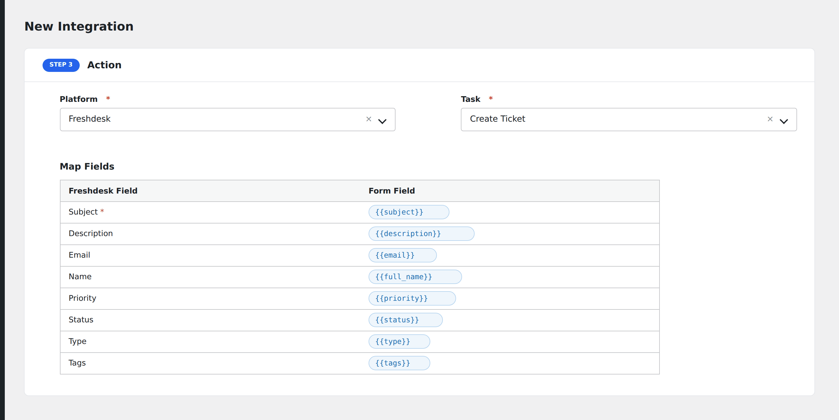Click the Freshdesk Field column header
Screen dimensions: 839x420
103,191
